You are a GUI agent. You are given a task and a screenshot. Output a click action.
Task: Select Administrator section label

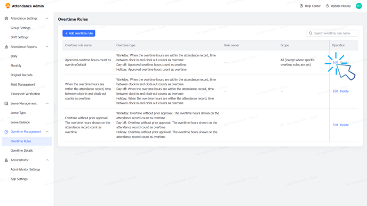(19, 160)
